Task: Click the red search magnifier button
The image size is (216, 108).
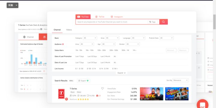Action: pos(163,22)
